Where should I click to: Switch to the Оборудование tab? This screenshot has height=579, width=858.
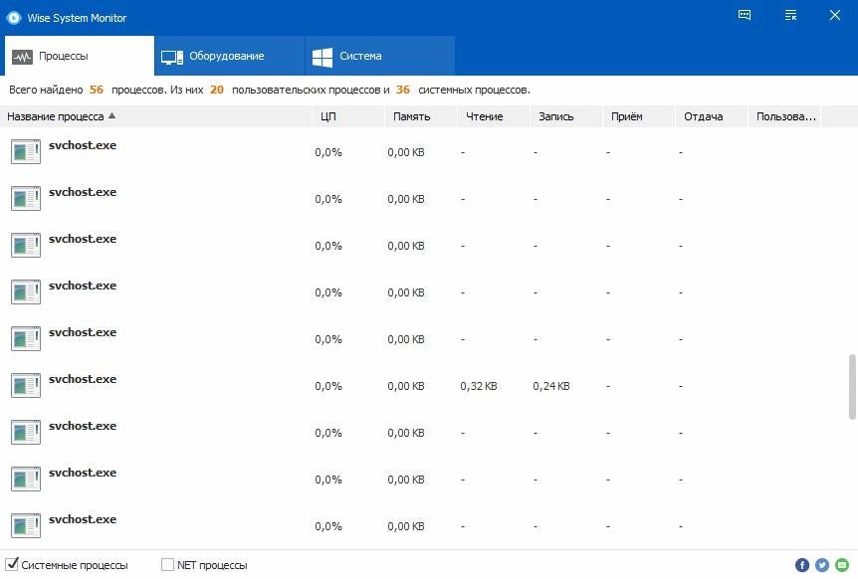pos(229,56)
